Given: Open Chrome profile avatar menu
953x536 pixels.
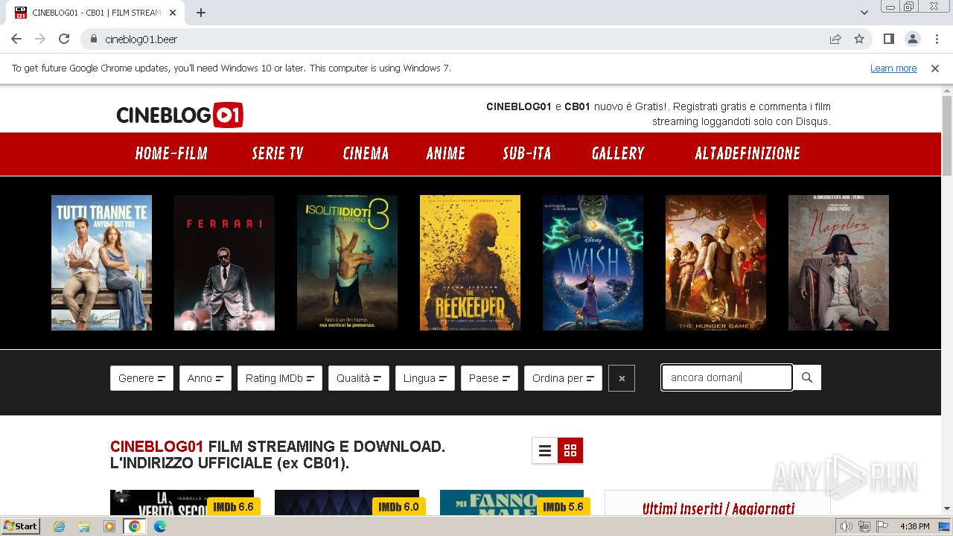Looking at the screenshot, I should (x=913, y=39).
